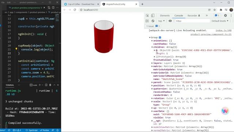Screen dimensions: 234x132
Task: Open the Chrome profile avatar
Action: [x=231, y=10]
